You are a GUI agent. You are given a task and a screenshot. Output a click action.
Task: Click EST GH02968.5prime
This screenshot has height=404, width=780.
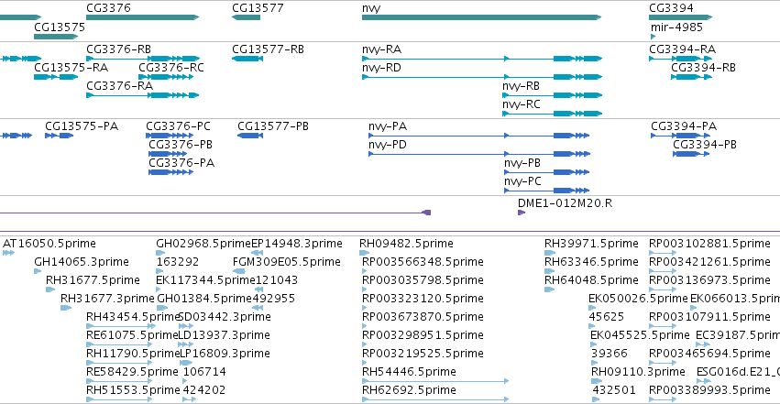(x=203, y=244)
